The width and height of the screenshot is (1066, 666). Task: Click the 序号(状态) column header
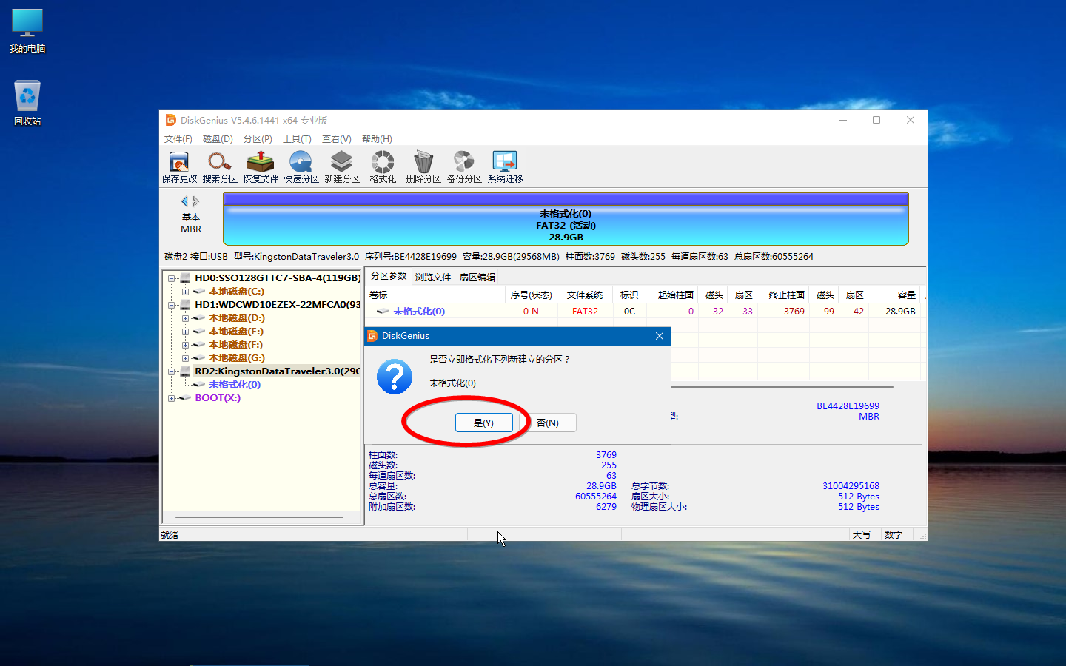[x=532, y=295]
